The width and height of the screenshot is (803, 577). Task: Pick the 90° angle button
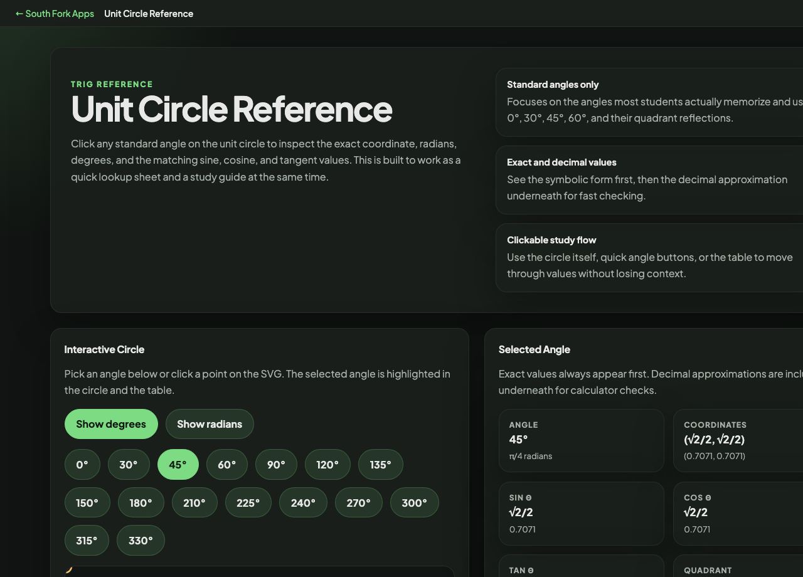(276, 465)
